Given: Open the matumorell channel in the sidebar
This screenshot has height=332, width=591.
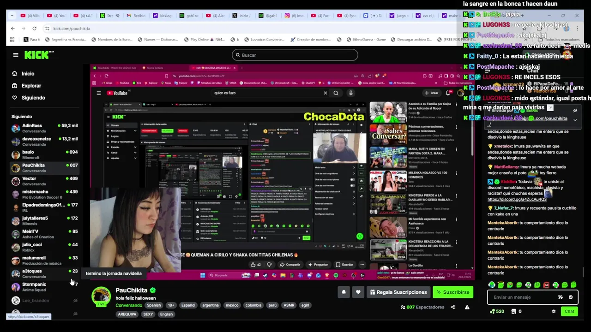Looking at the screenshot, I should point(45,260).
